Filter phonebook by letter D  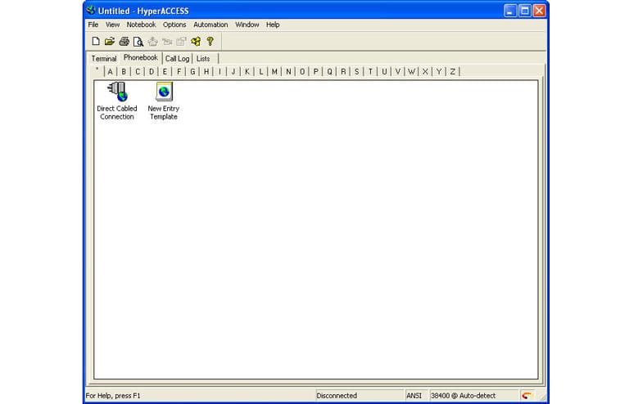click(x=152, y=72)
